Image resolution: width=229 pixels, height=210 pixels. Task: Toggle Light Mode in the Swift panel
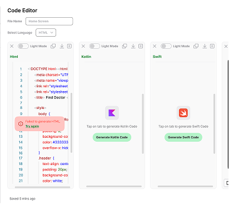166,46
